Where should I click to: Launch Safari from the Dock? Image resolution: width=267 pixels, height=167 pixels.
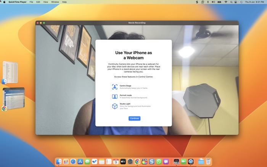point(73,161)
